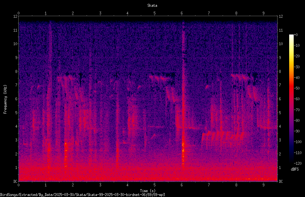Click the "Frequency (kHz)" axis label

(5, 99)
